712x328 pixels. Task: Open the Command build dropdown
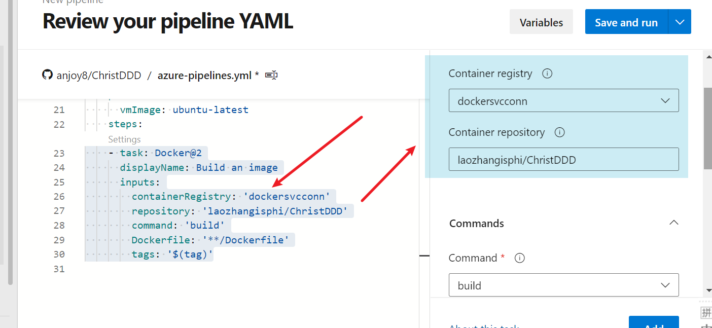click(x=563, y=285)
